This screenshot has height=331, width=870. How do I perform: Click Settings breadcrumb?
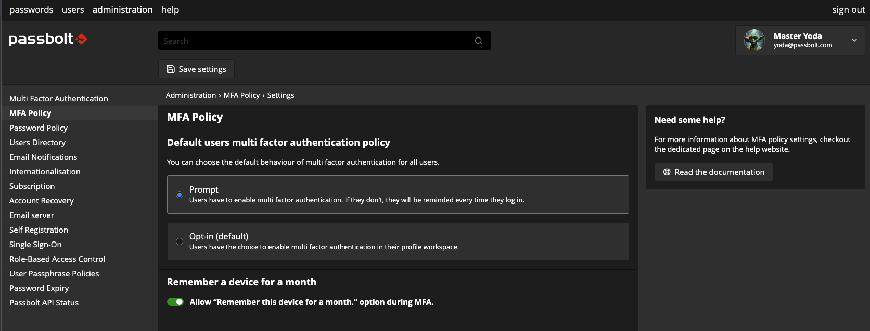[281, 95]
